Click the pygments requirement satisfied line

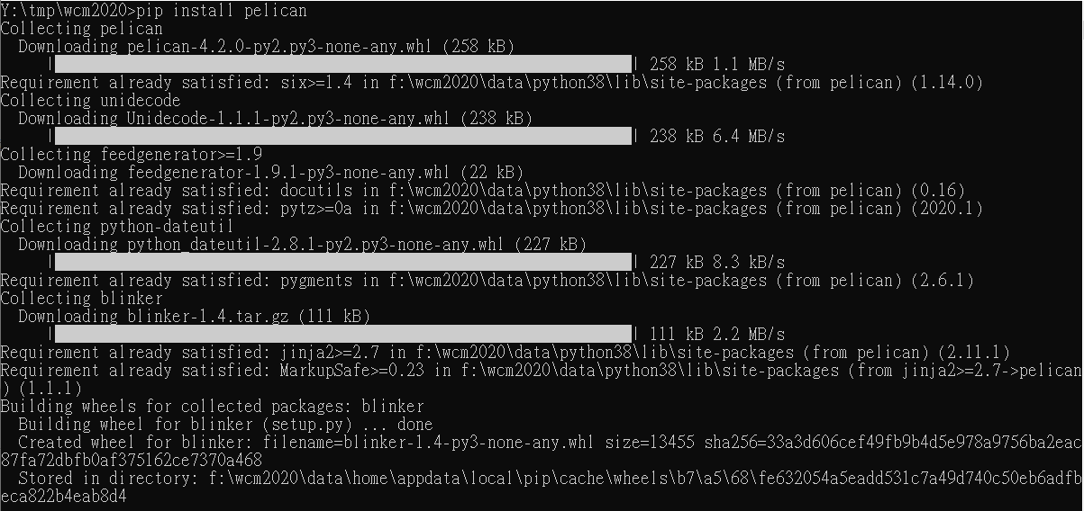tap(487, 281)
